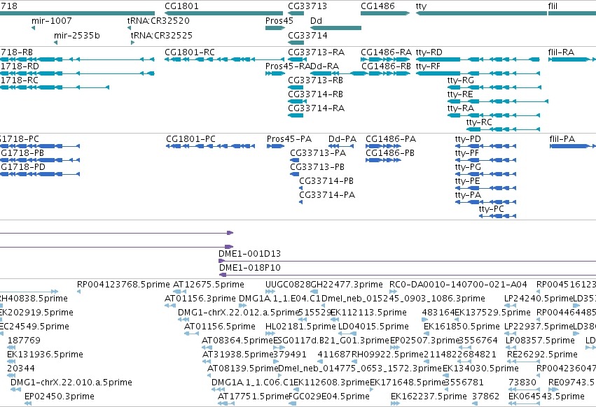Screen dimensions: 596x407
Task: Select EST RC0-DA0010-140700-021-A04
Action: pos(393,292)
